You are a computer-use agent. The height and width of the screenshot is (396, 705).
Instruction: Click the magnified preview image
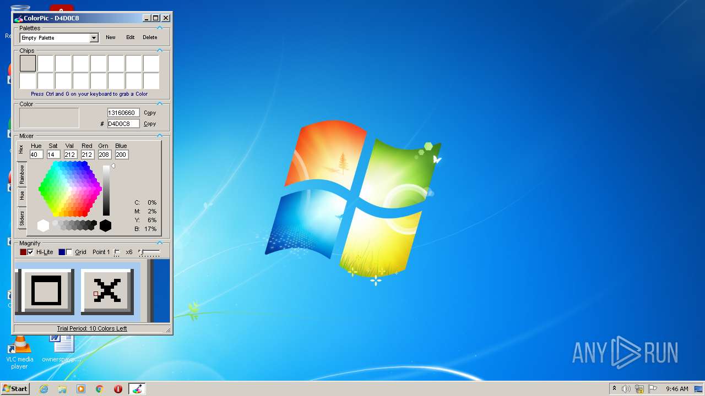(x=92, y=292)
